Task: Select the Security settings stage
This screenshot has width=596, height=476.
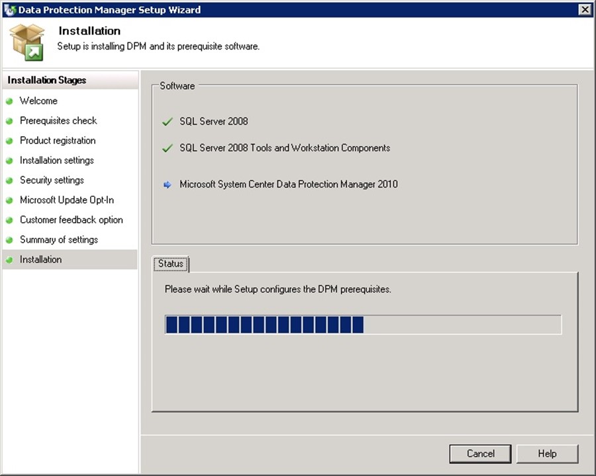Action: (52, 180)
